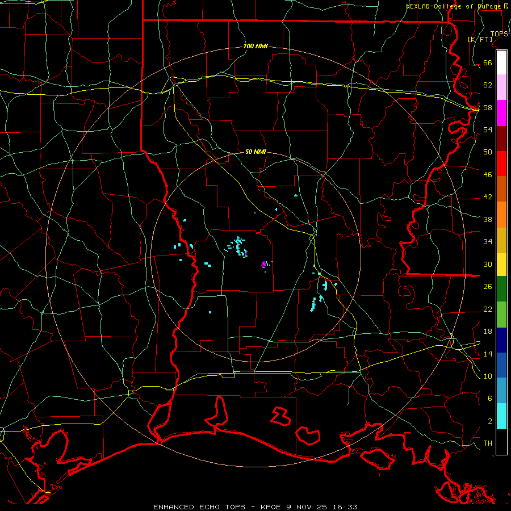The height and width of the screenshot is (511, 511).
Task: Select the cyan legend swatch
Action: point(501,416)
